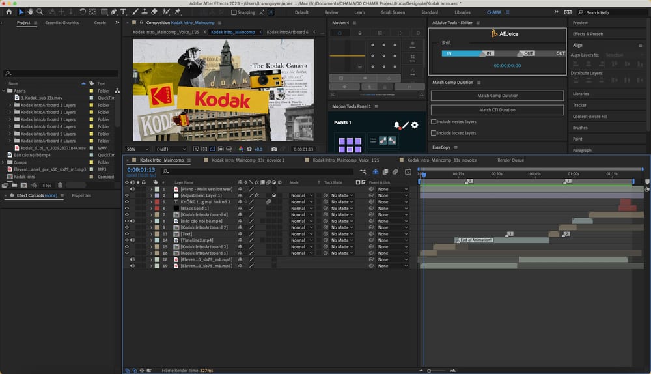Take a snapshot with the camera icon
Screen dimensions: 651x374
click(274, 149)
